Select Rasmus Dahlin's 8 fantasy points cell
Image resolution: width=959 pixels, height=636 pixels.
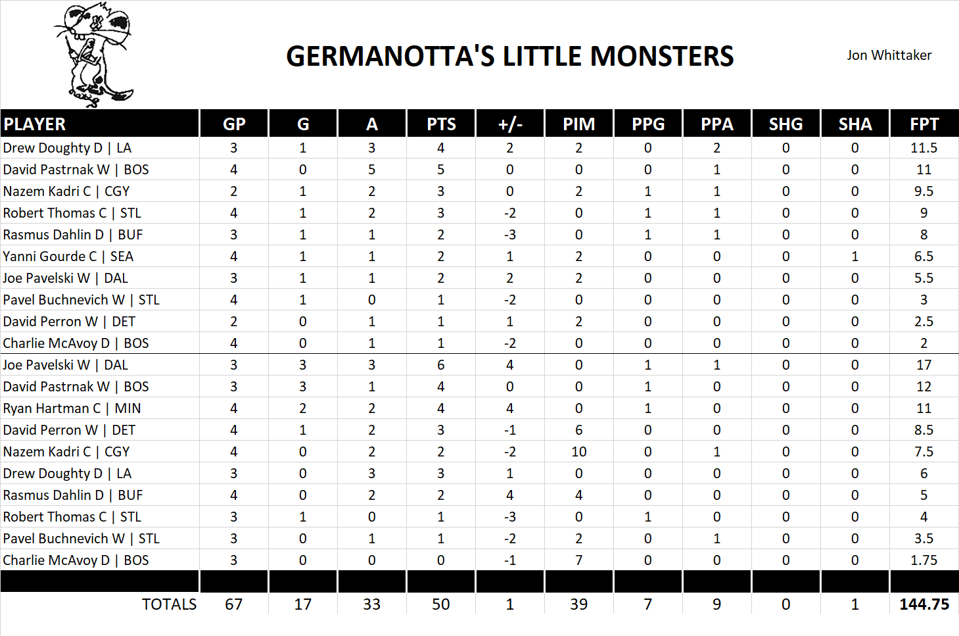pyautogui.click(x=924, y=235)
